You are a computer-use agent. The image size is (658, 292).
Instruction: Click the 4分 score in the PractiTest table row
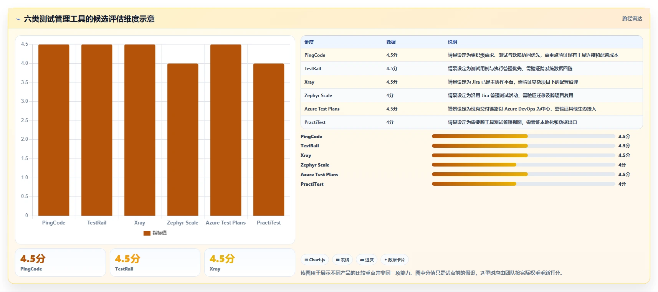[390, 122]
